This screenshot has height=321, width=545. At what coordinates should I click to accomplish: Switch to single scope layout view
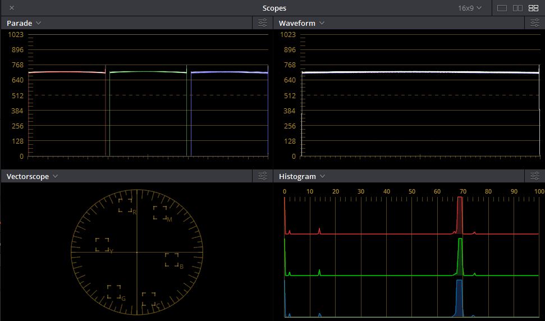coord(502,8)
